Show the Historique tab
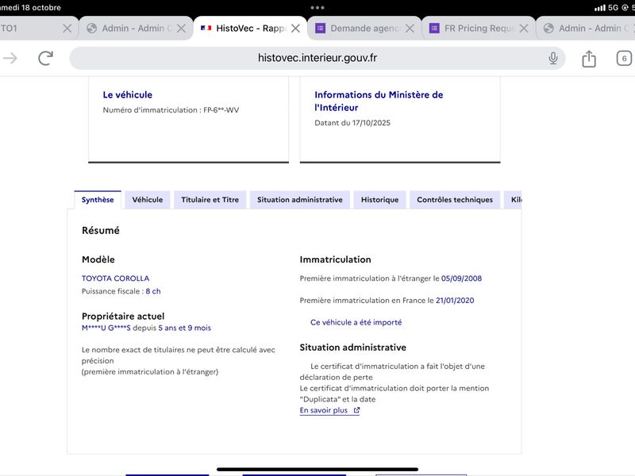This screenshot has height=476, width=635. 379,200
